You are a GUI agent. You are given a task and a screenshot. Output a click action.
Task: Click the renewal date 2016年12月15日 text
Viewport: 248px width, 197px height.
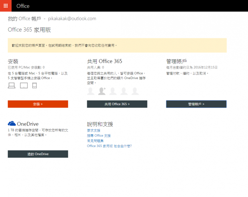[x=205, y=68]
